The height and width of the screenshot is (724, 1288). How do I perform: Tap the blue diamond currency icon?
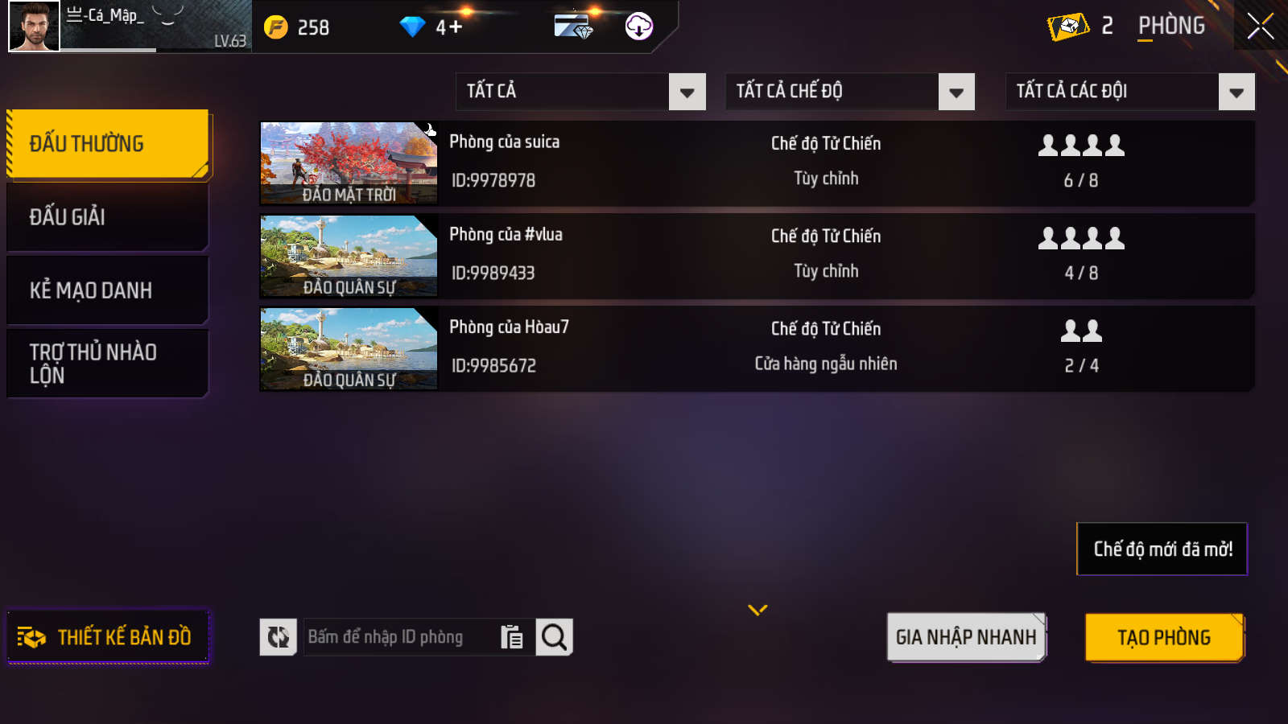click(x=412, y=27)
